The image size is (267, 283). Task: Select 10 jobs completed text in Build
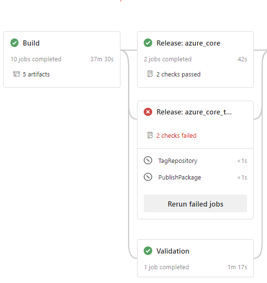[36, 59]
